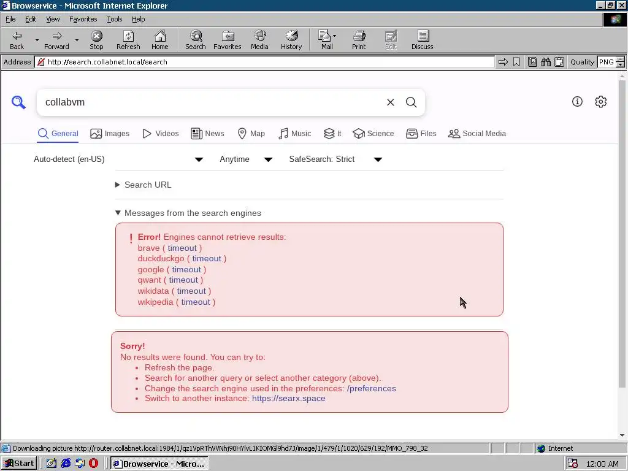628x471 pixels.
Task: Open the Forward history dropdown arrow
Action: (x=77, y=40)
